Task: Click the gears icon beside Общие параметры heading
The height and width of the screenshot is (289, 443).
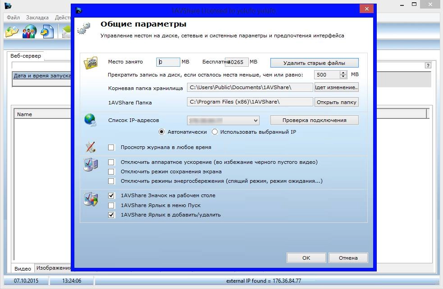Action: pyautogui.click(x=84, y=28)
